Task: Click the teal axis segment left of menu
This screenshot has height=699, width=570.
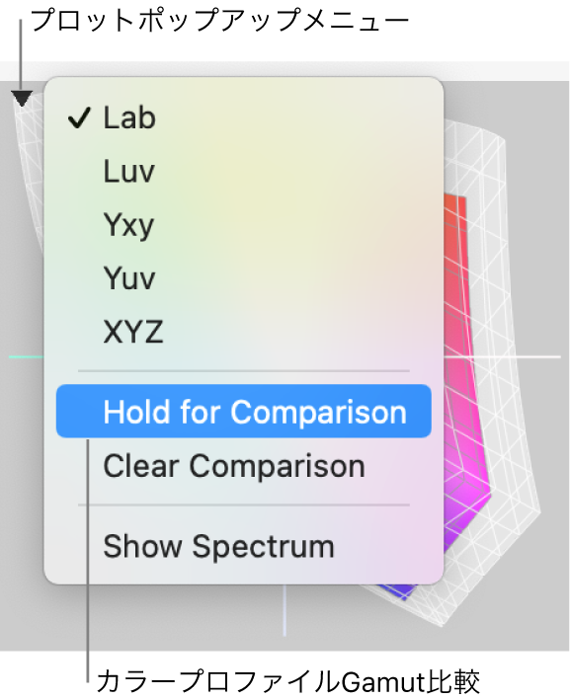Action: pos(27,357)
